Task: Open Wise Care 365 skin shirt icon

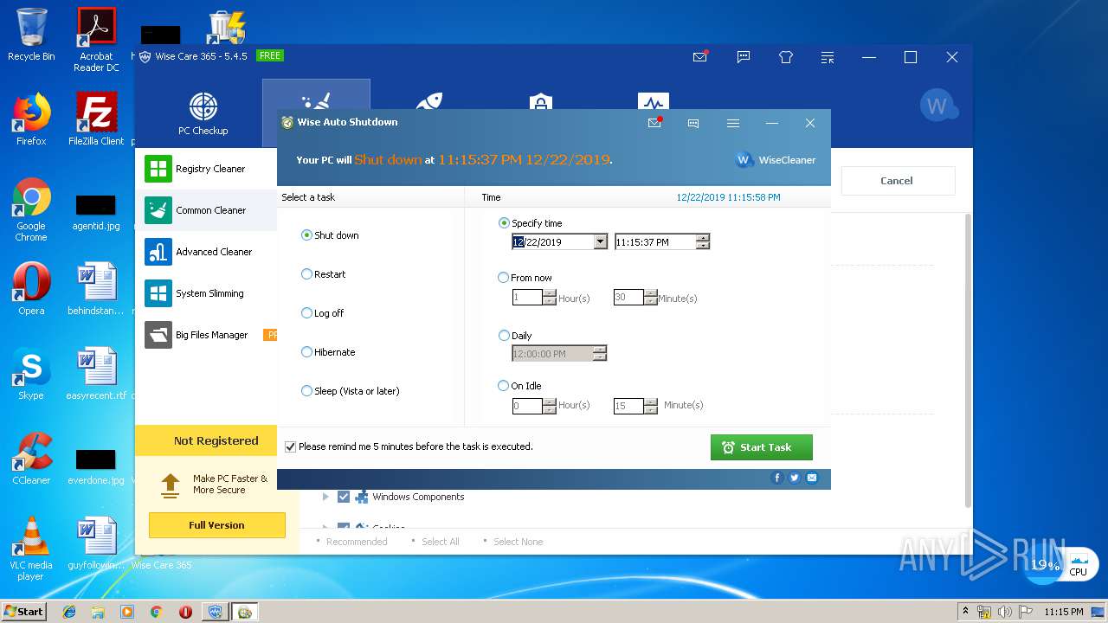Action: [x=786, y=57]
